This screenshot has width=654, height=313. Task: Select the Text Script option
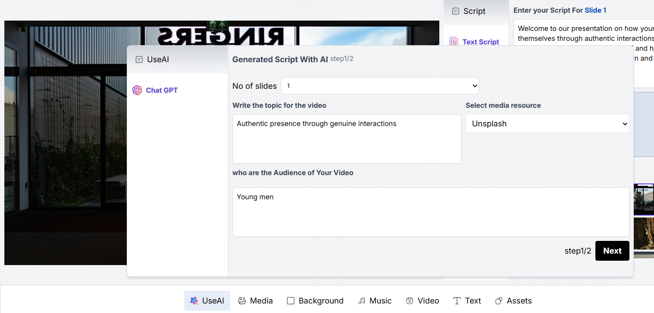pyautogui.click(x=480, y=42)
